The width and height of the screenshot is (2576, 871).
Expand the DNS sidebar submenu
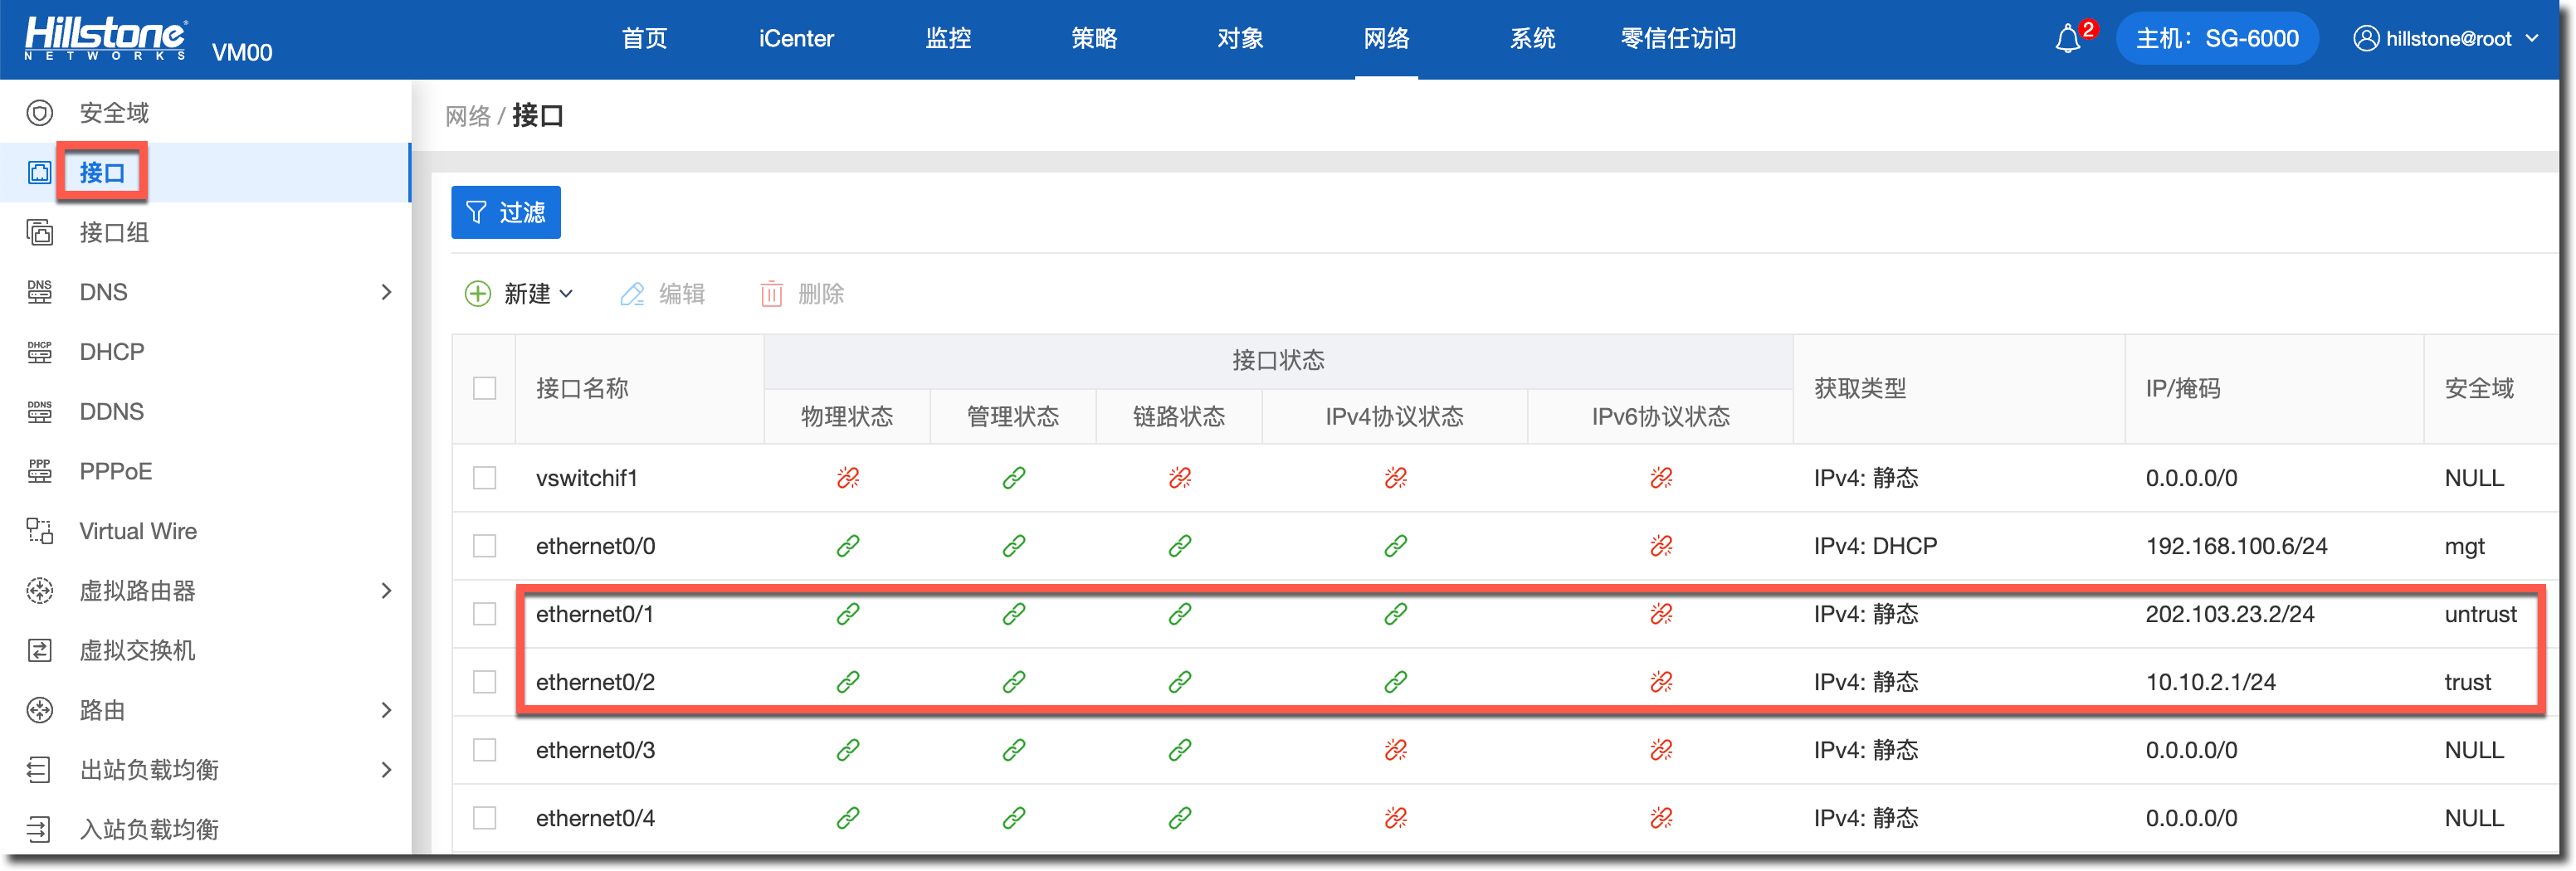(386, 292)
